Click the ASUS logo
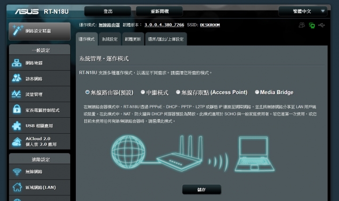Viewport: 339px width, 201px height. click(27, 11)
